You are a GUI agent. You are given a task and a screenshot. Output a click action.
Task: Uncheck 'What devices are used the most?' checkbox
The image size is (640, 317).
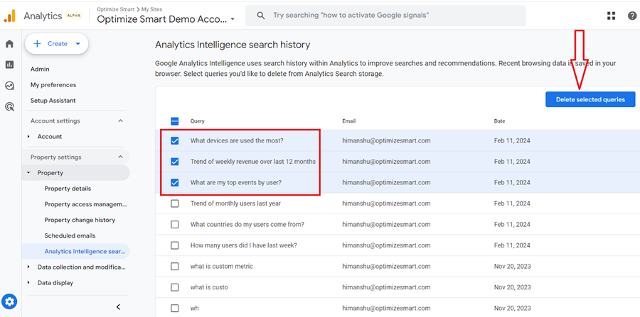point(175,141)
